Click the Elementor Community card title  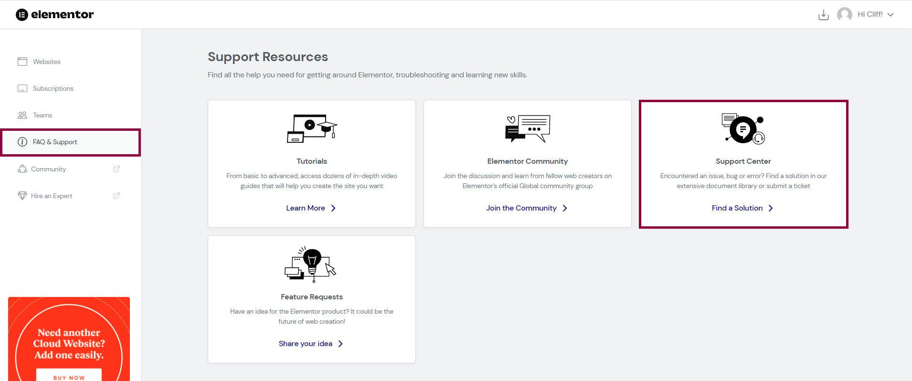(528, 161)
